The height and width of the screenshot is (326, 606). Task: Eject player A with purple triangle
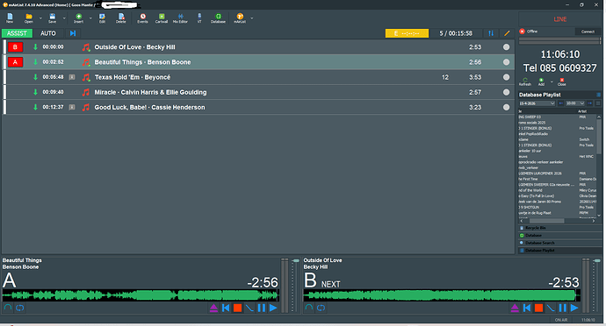[213, 308]
